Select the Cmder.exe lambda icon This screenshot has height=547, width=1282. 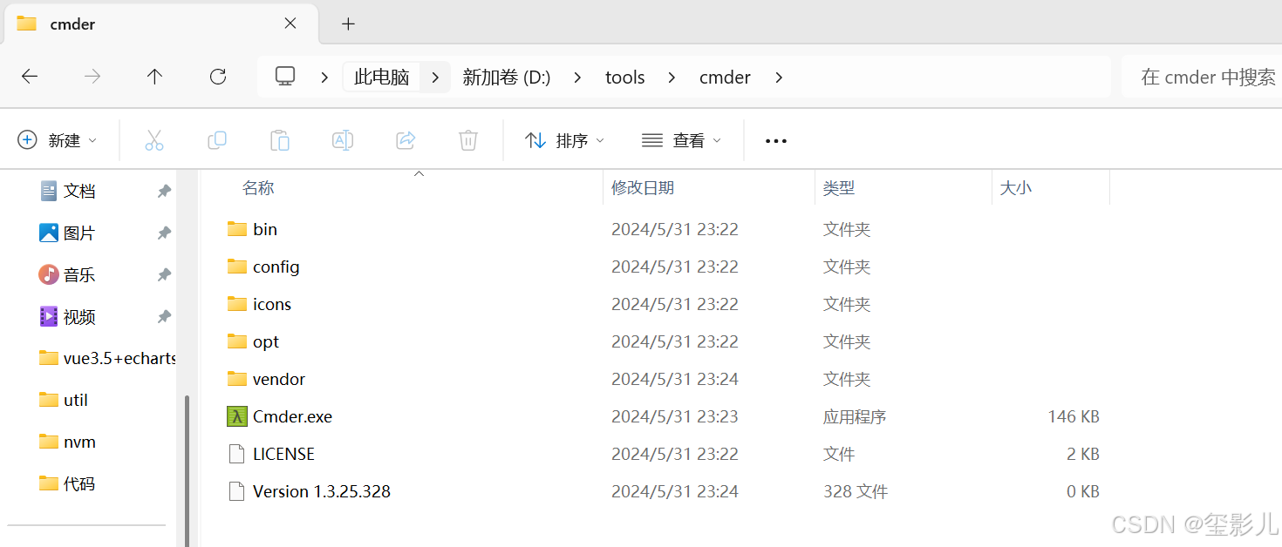tap(237, 416)
